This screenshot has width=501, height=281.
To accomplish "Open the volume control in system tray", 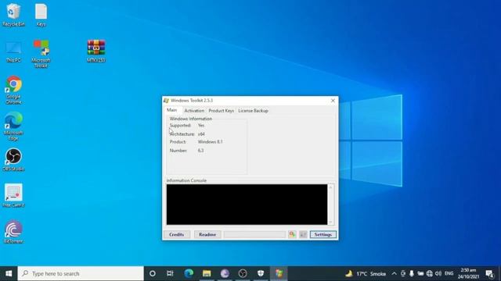I will tap(438, 274).
